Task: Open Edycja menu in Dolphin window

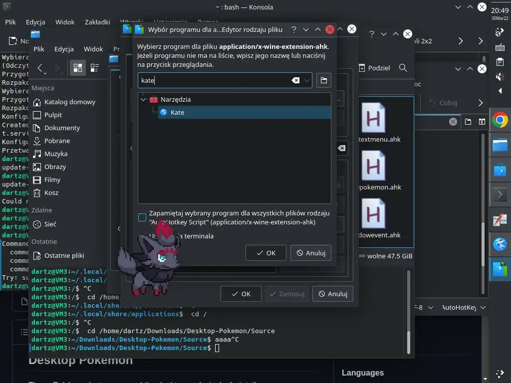Action: 64,49
